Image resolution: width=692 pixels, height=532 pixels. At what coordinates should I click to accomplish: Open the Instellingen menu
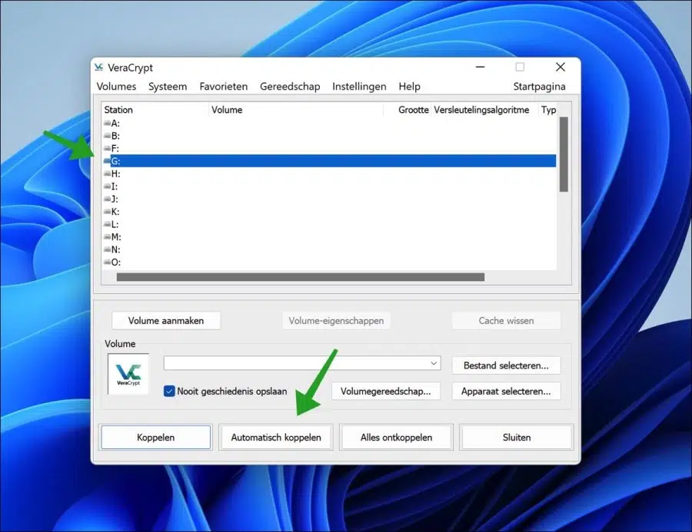(x=359, y=87)
